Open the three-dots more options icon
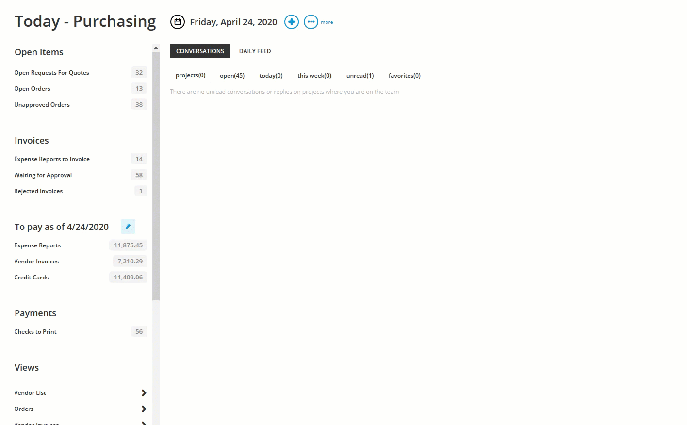This screenshot has width=687, height=425. point(311,22)
